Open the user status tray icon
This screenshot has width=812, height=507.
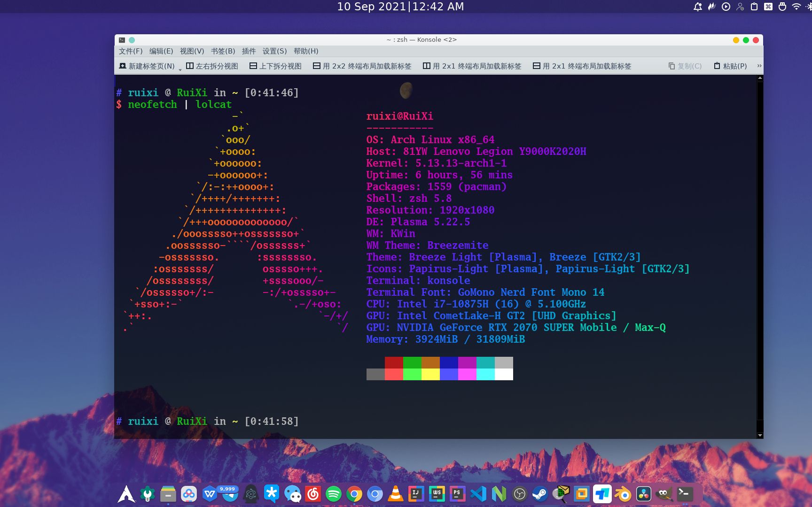(x=740, y=7)
